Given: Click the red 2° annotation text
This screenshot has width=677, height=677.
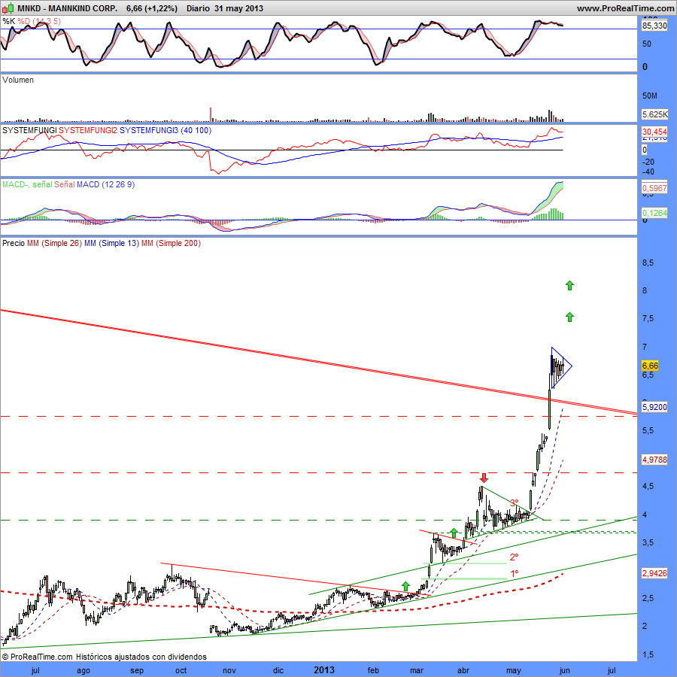Looking at the screenshot, I should (515, 557).
